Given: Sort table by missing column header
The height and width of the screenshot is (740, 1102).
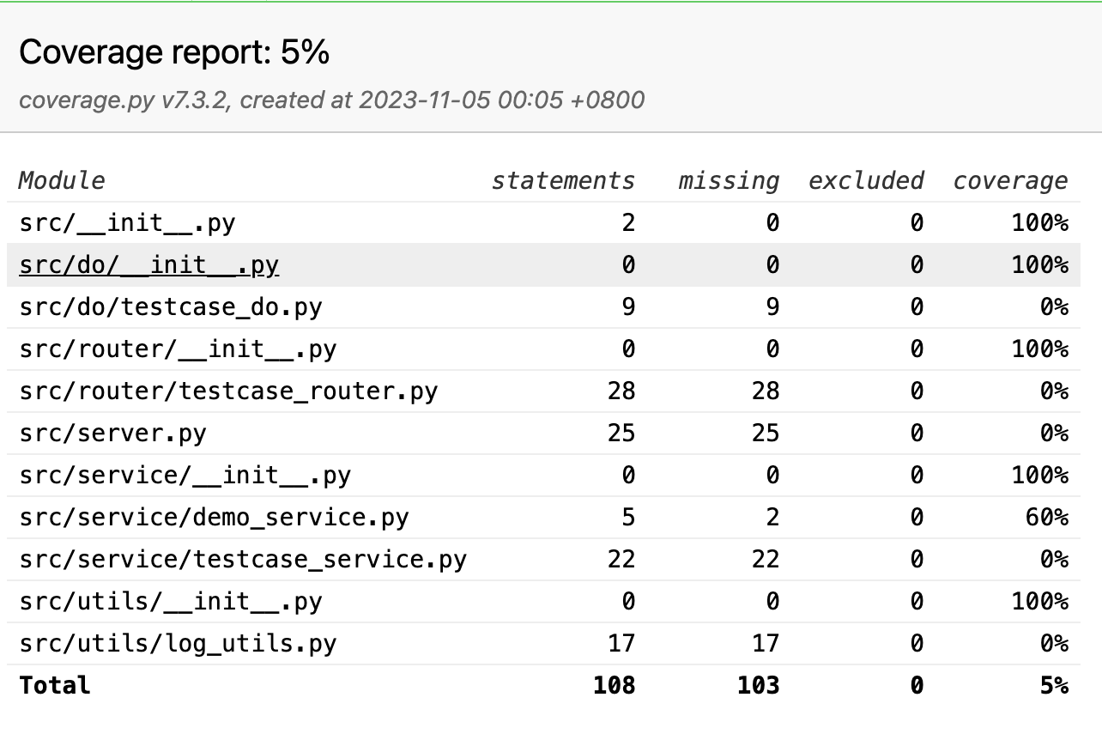Looking at the screenshot, I should point(729,180).
